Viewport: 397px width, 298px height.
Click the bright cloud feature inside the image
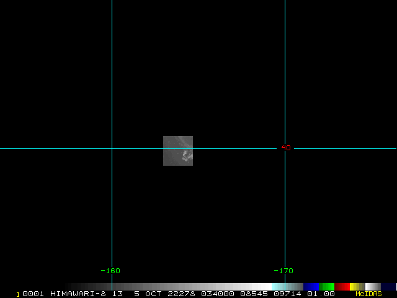pyautogui.click(x=186, y=156)
